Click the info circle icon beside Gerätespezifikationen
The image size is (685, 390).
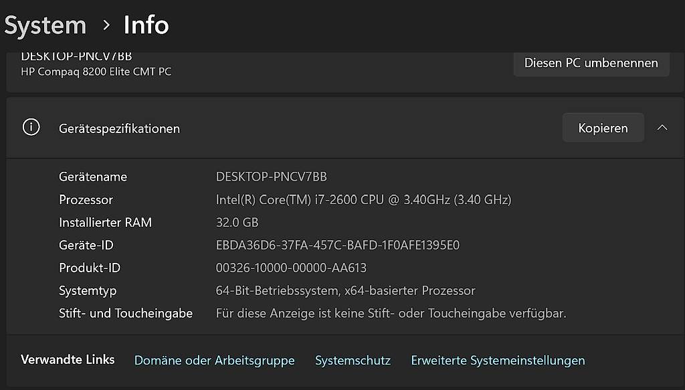point(31,128)
